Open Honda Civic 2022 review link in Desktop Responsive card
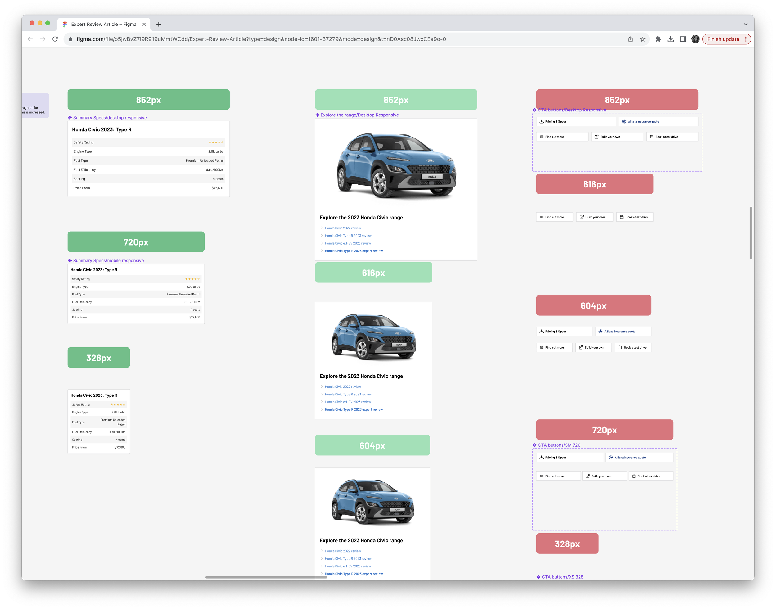Screen dimensions: 776x609 343,228
